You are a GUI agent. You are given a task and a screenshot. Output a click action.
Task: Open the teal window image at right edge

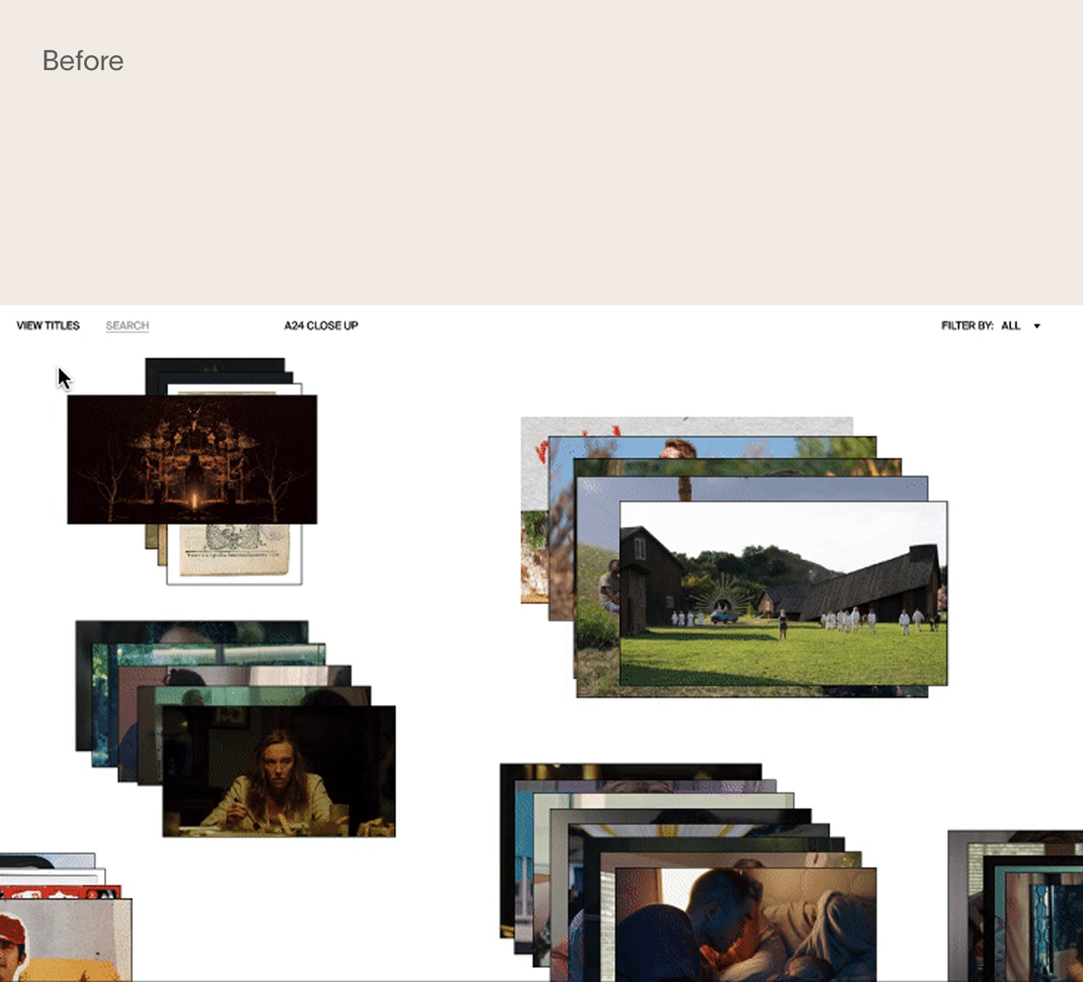coord(1043,929)
